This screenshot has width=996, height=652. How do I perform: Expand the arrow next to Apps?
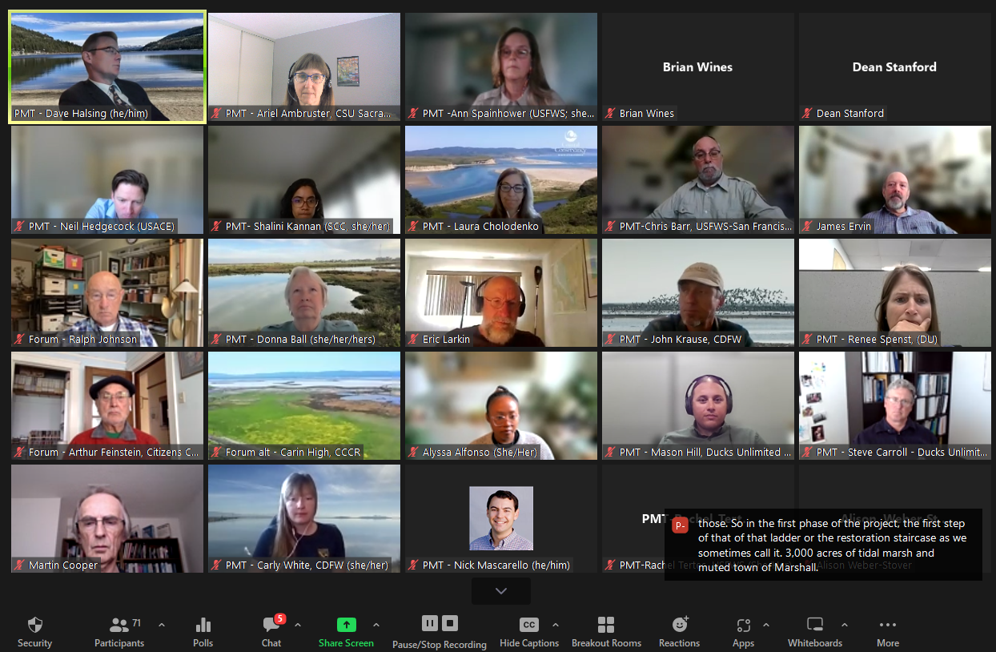pos(766,625)
